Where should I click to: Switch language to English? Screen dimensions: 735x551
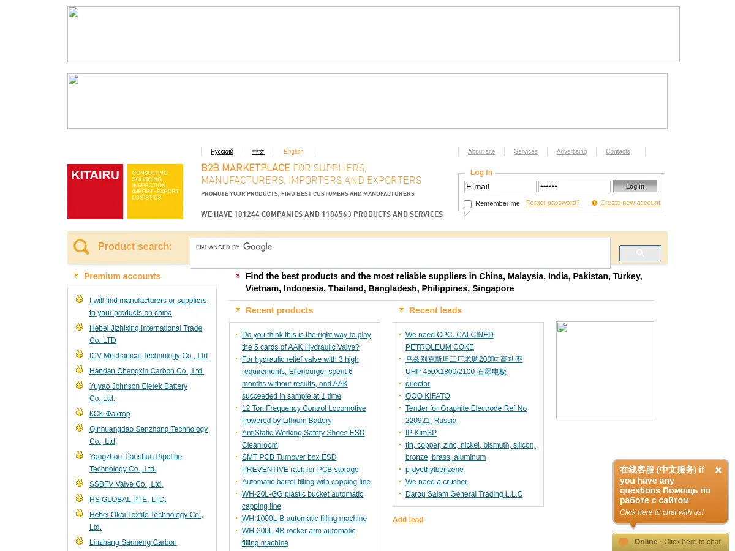[293, 151]
